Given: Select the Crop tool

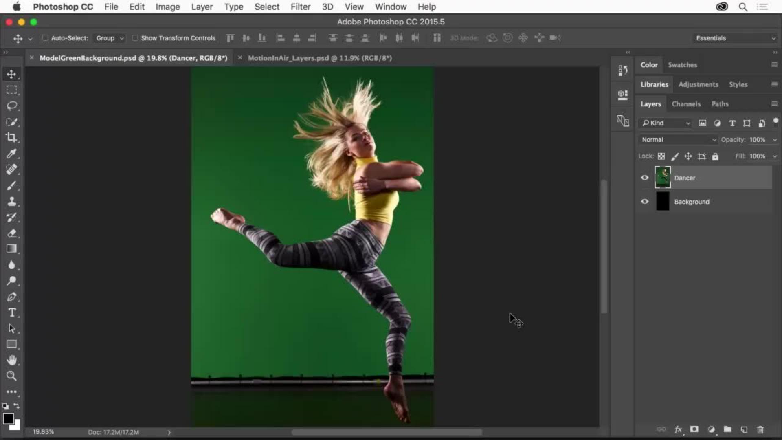Looking at the screenshot, I should tap(11, 138).
